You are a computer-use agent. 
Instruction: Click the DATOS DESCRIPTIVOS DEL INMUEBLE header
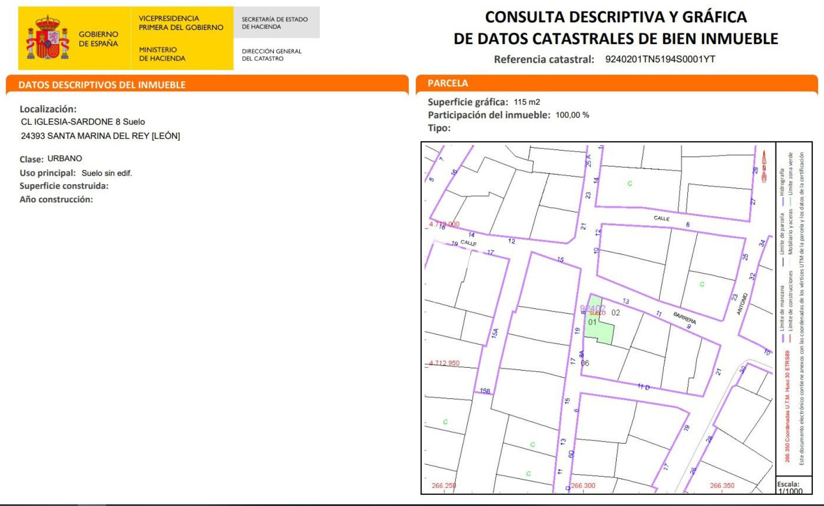pos(102,85)
